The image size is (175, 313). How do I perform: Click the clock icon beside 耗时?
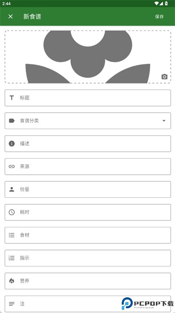pyautogui.click(x=12, y=212)
